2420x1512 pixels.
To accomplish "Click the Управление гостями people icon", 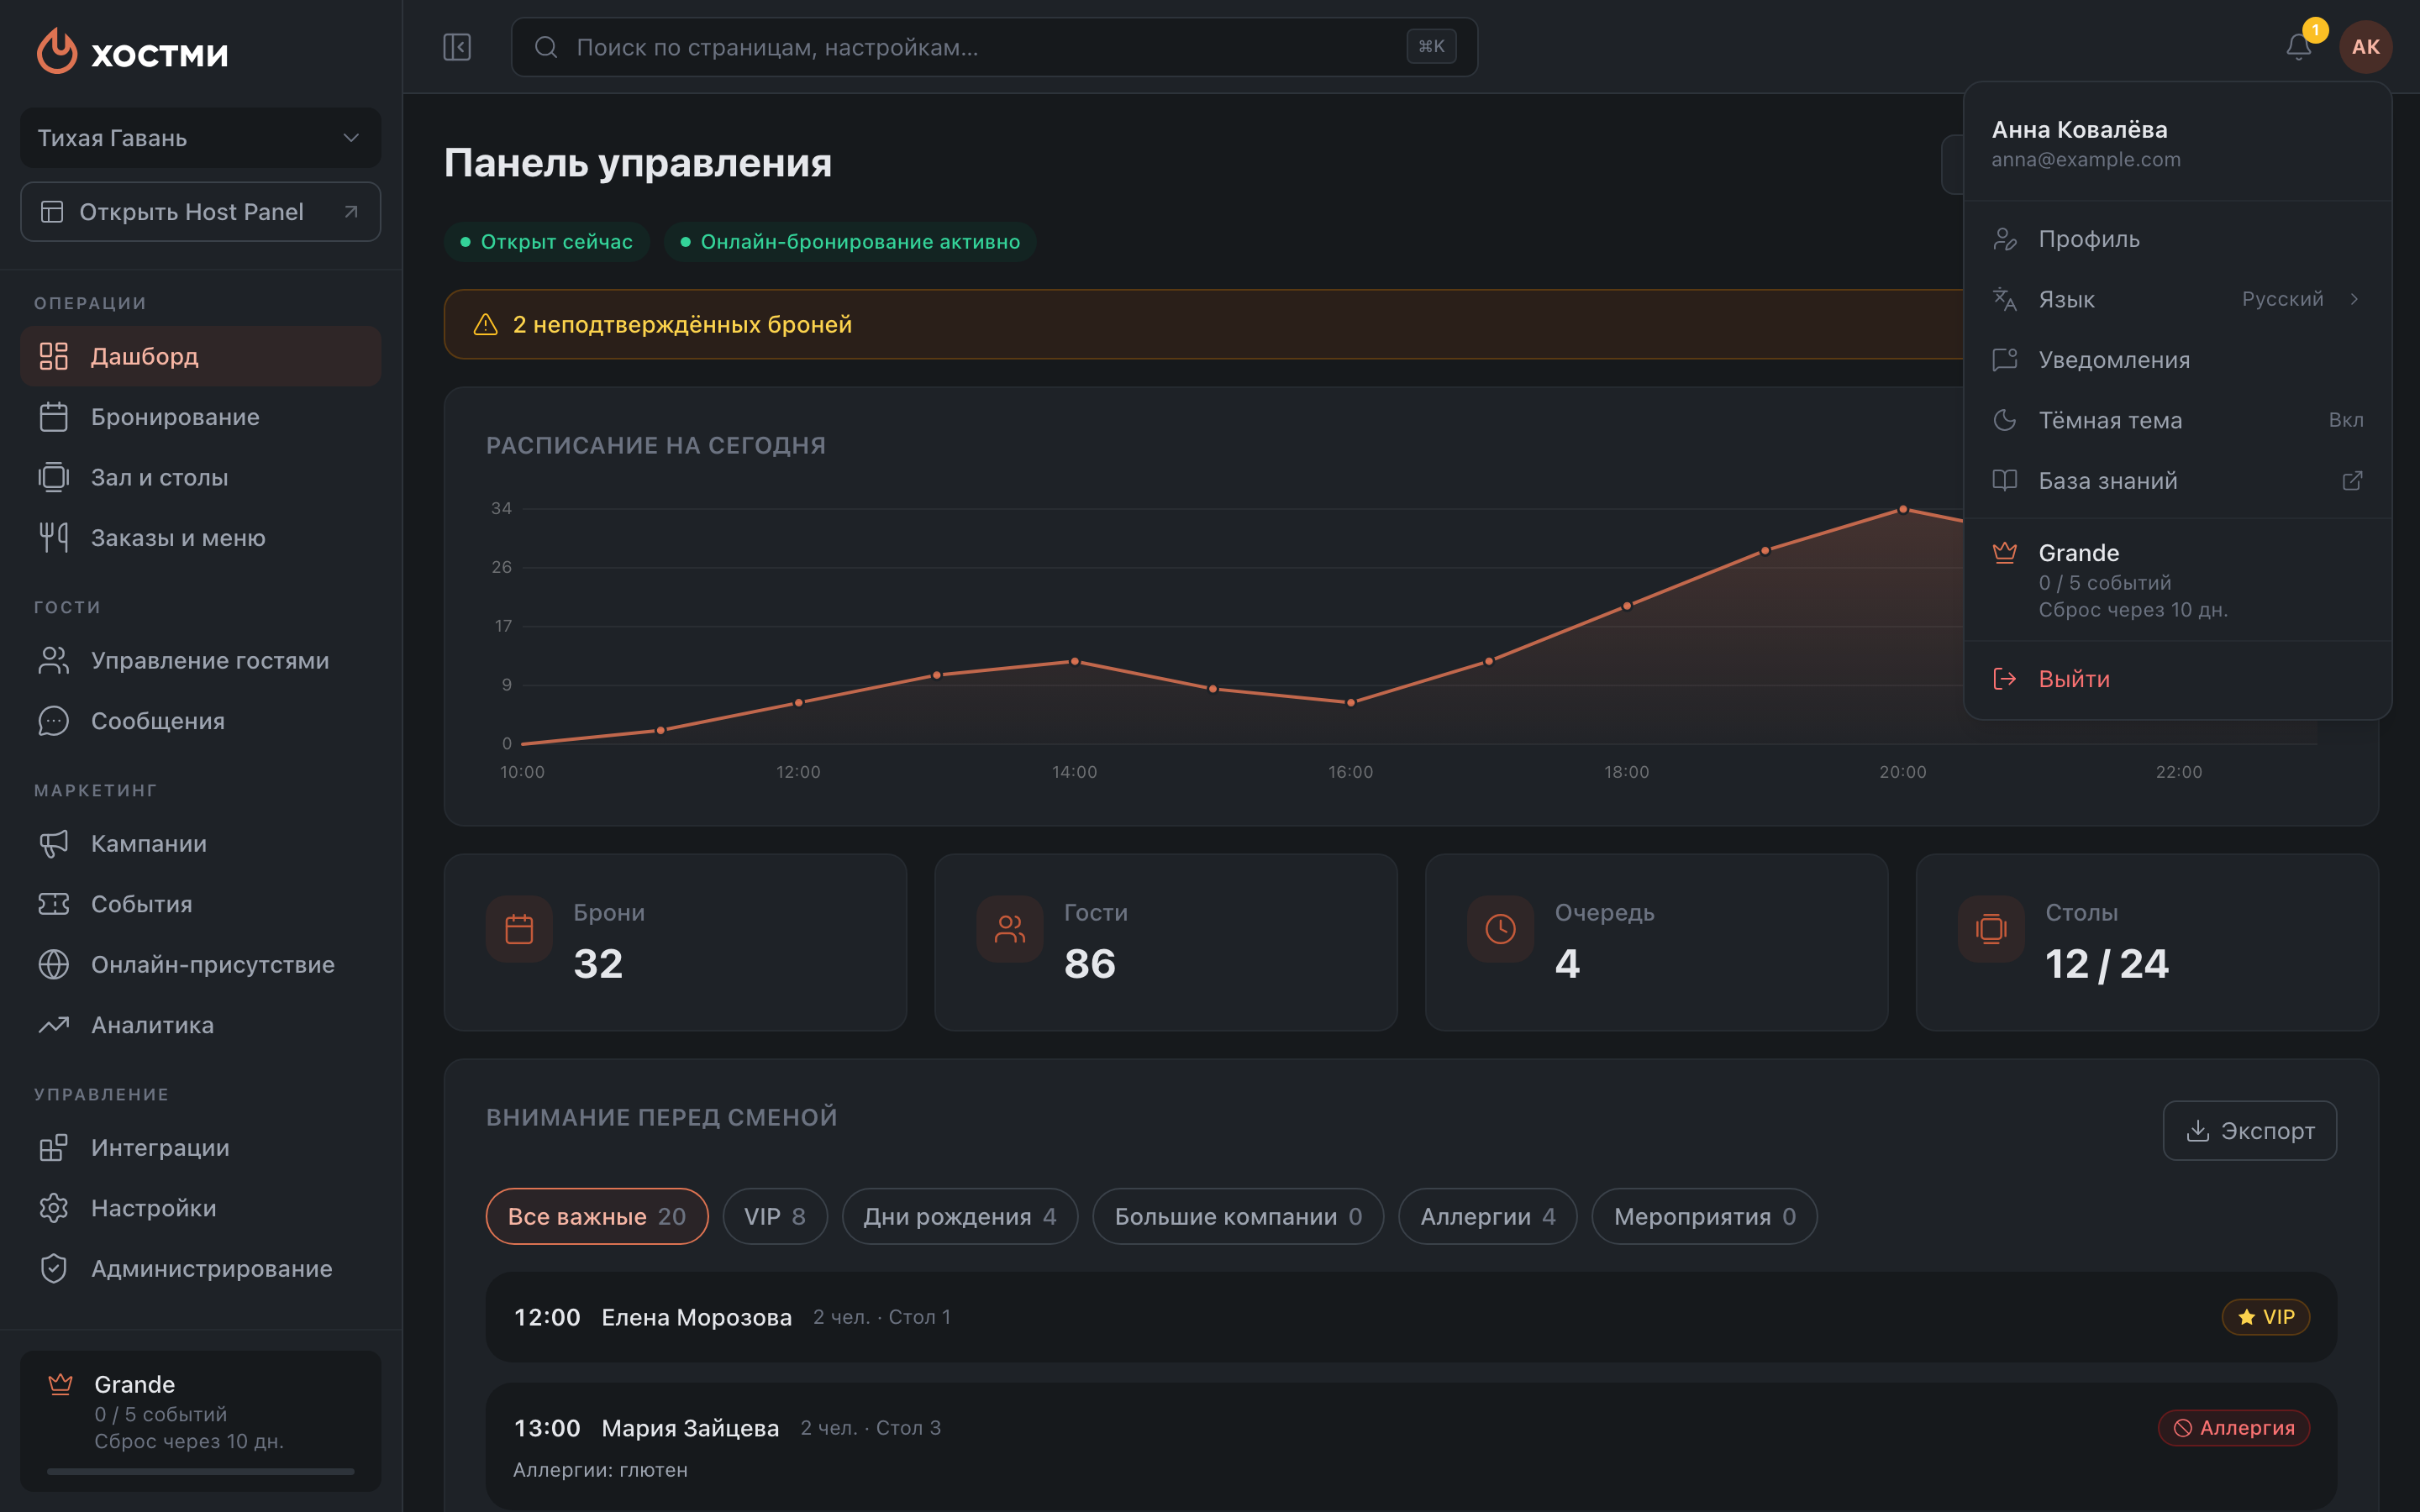I will click(x=54, y=660).
